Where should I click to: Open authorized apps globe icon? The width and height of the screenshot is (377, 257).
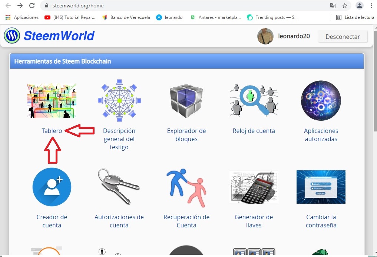[321, 100]
